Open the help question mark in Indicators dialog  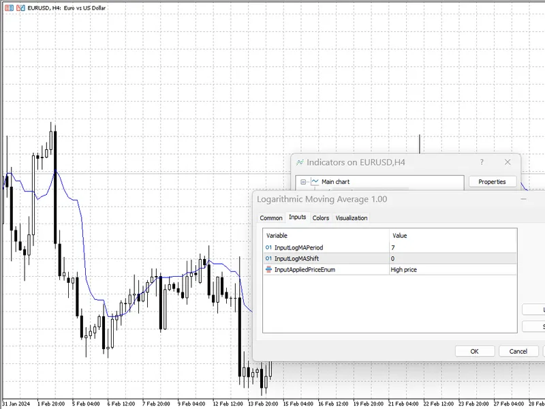click(x=482, y=162)
